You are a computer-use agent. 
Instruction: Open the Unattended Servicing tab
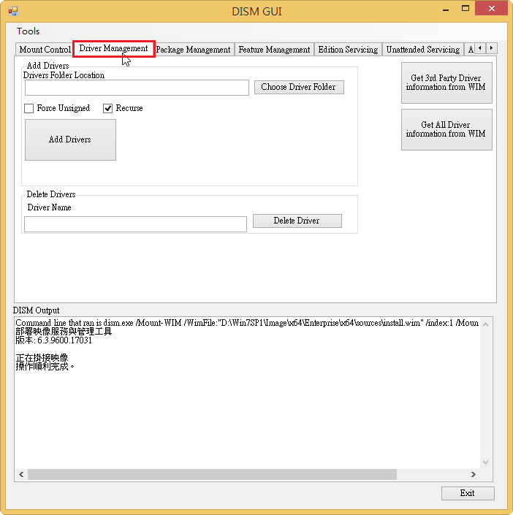click(422, 50)
